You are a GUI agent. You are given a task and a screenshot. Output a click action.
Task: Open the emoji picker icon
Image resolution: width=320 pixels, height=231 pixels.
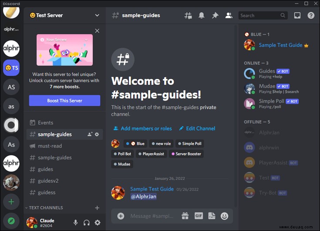click(224, 216)
